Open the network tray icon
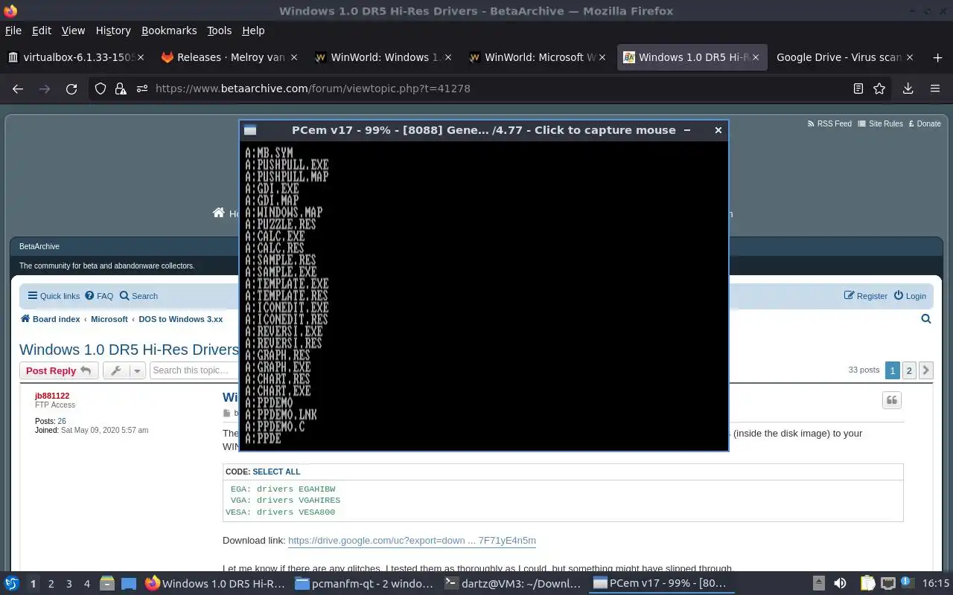 click(x=887, y=584)
